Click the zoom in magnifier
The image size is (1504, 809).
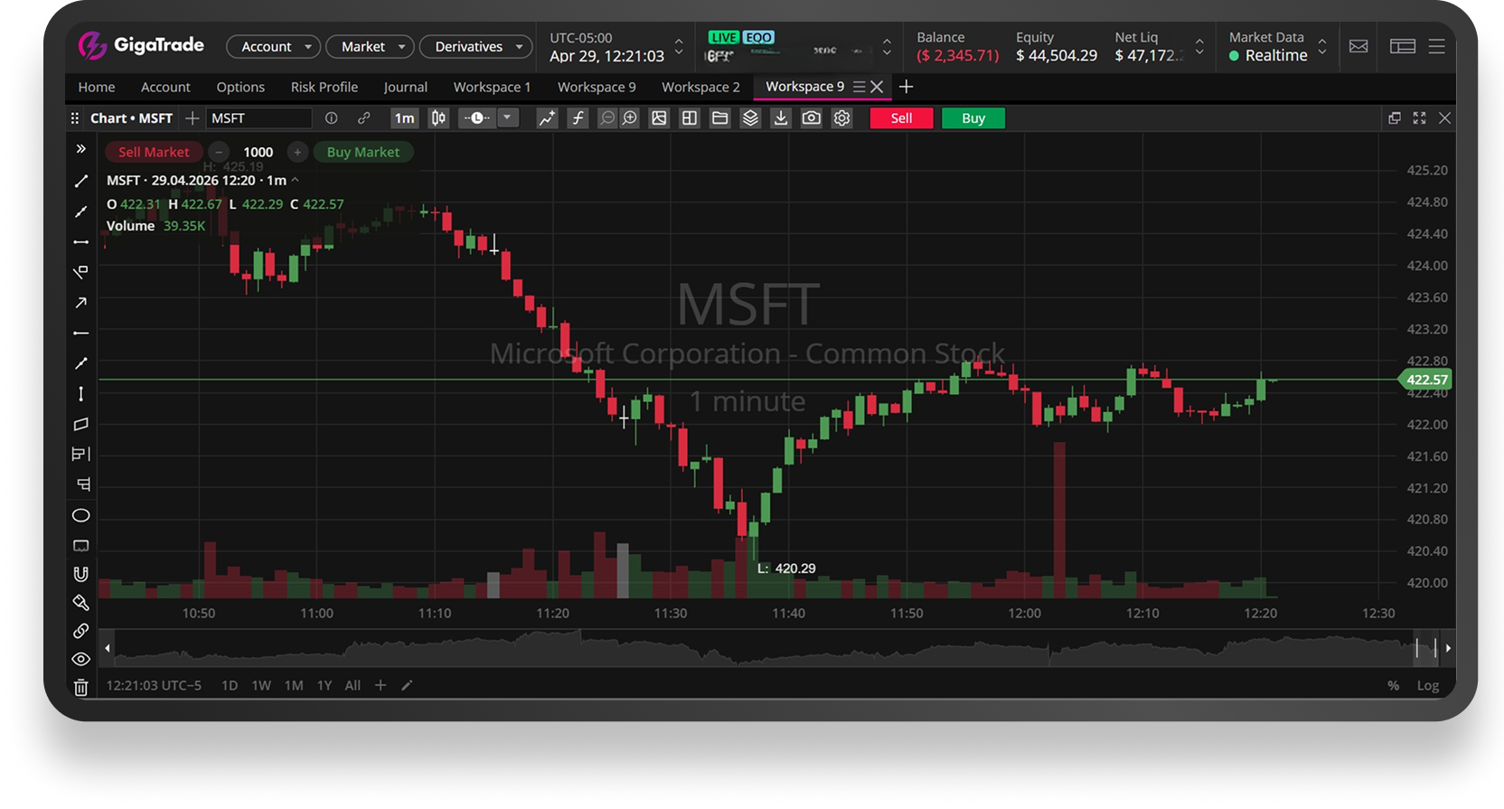[630, 118]
